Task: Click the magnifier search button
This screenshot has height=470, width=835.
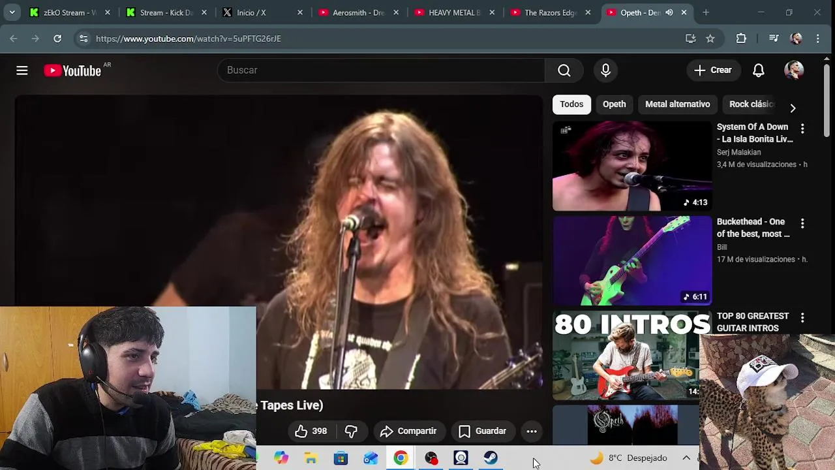Action: pyautogui.click(x=564, y=70)
